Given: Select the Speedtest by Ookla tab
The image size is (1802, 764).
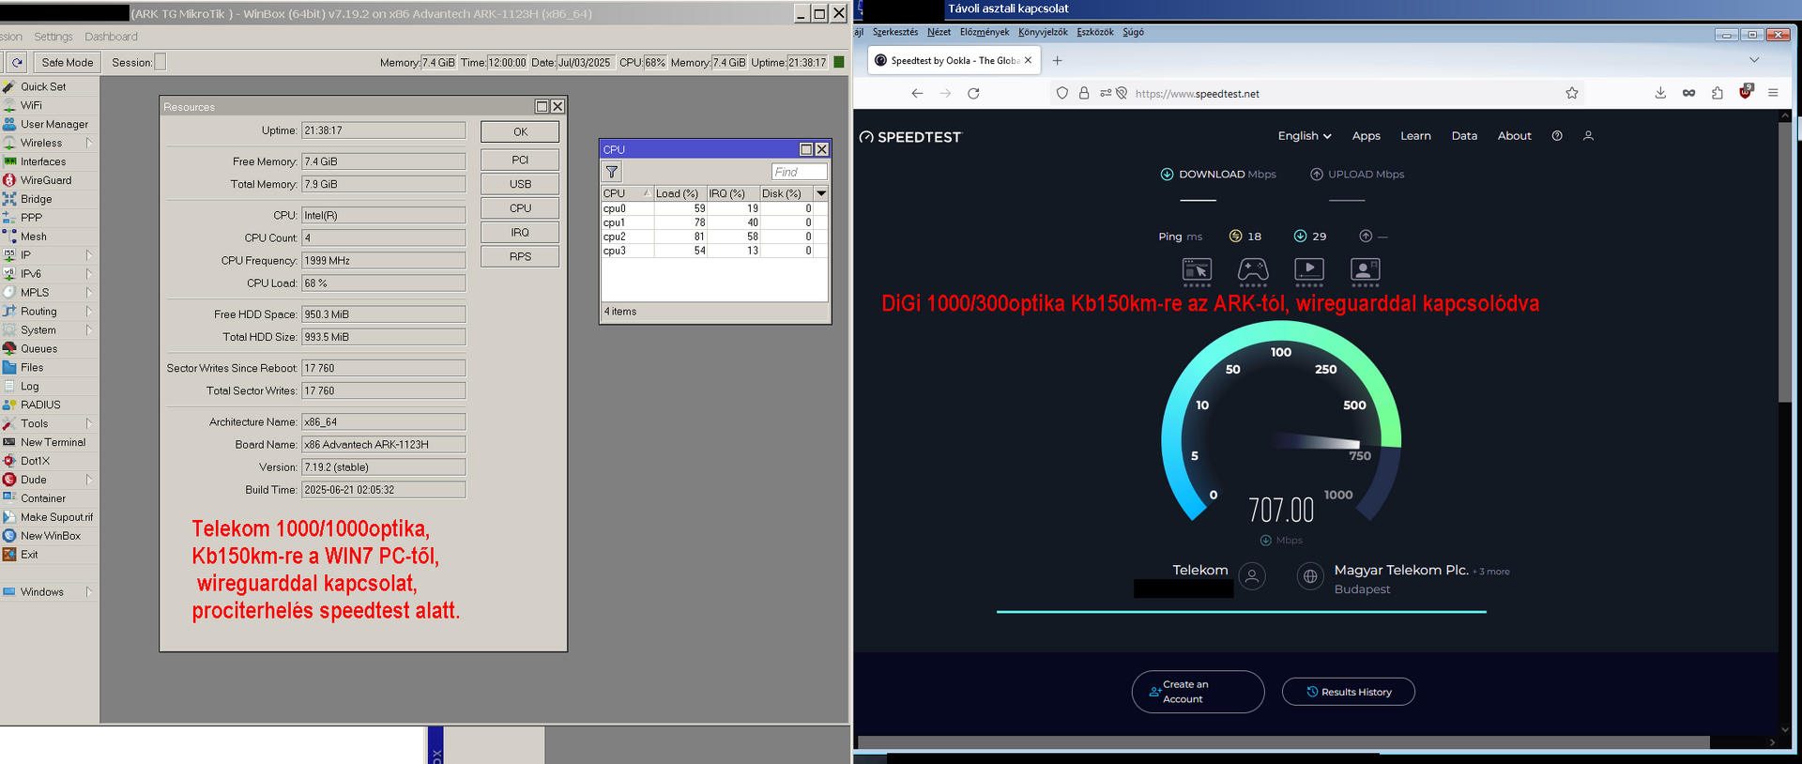Looking at the screenshot, I should [954, 60].
